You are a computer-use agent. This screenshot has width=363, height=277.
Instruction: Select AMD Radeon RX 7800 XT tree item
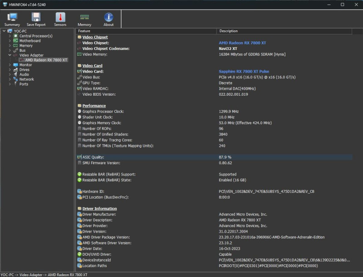[46, 60]
